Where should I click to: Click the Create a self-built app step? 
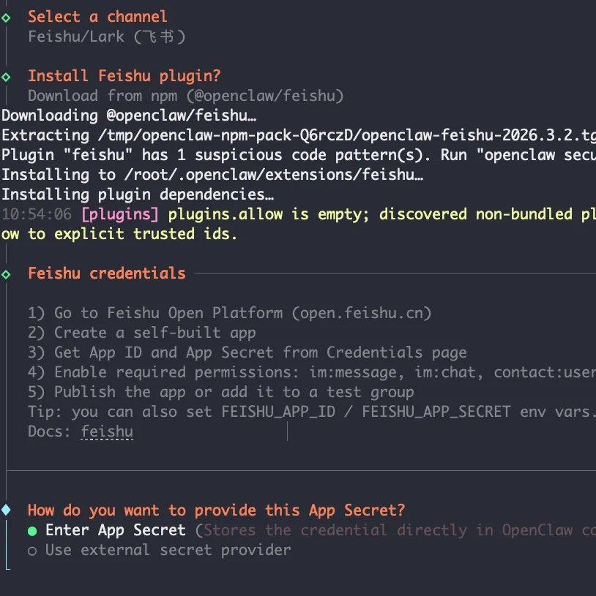pyautogui.click(x=154, y=333)
